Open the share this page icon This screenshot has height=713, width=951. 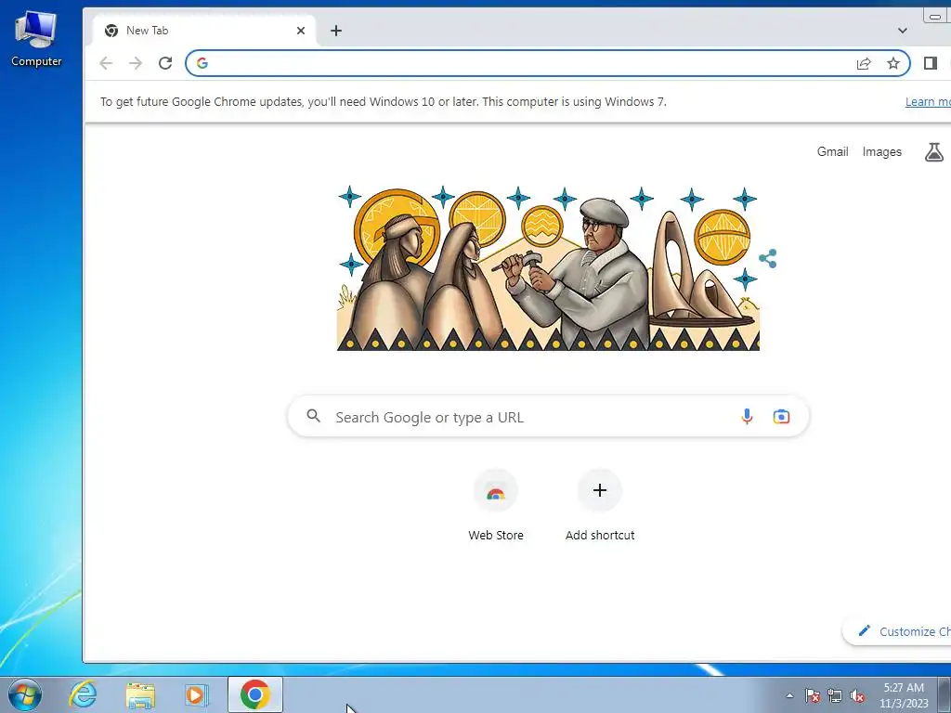pyautogui.click(x=863, y=63)
